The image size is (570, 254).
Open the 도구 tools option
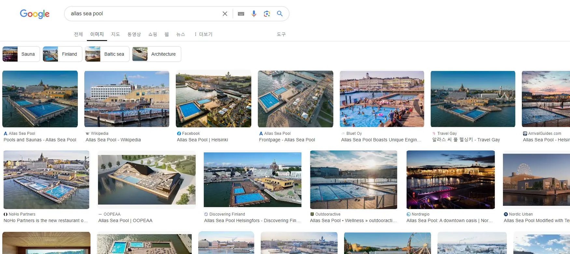pos(281,34)
